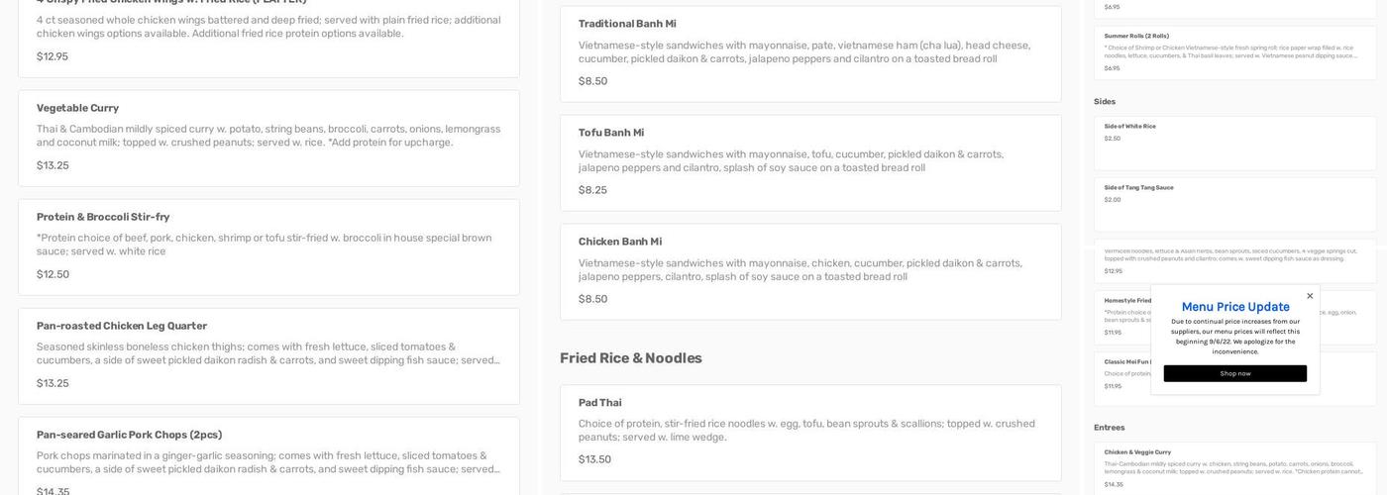Choose the Tofu Banh Mi sandwich

tap(809, 161)
